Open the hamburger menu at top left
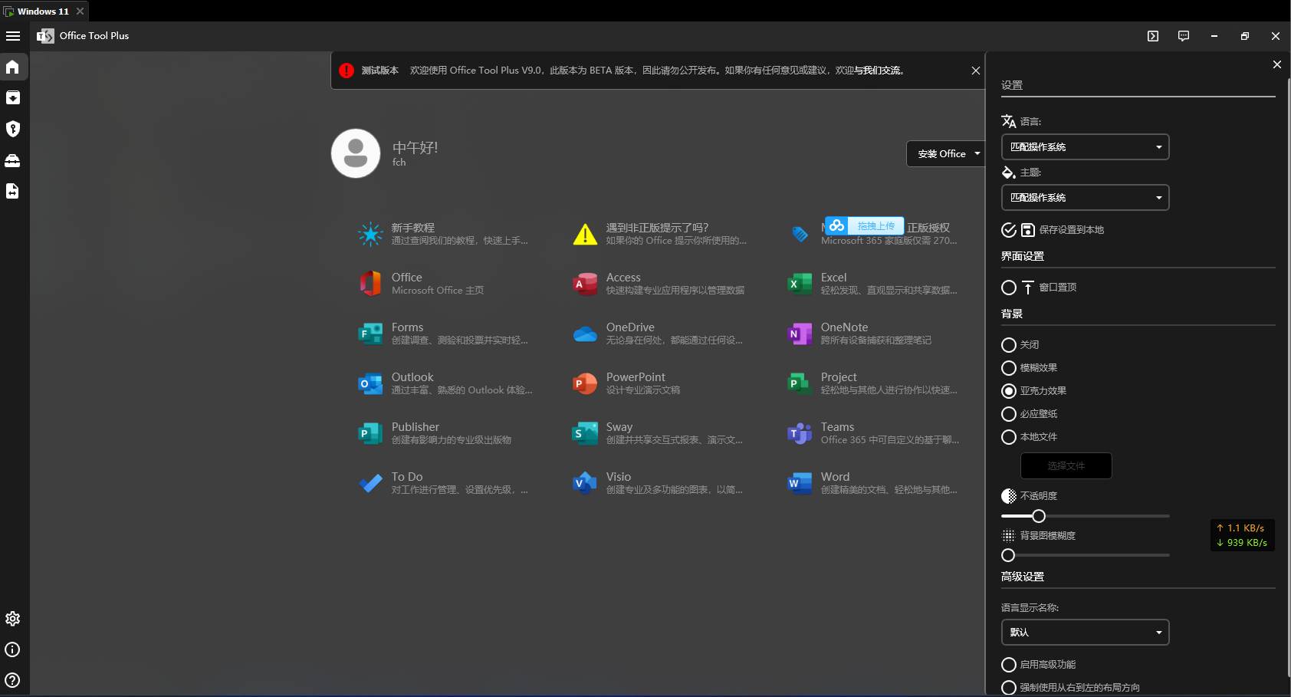1291x697 pixels. tap(13, 35)
